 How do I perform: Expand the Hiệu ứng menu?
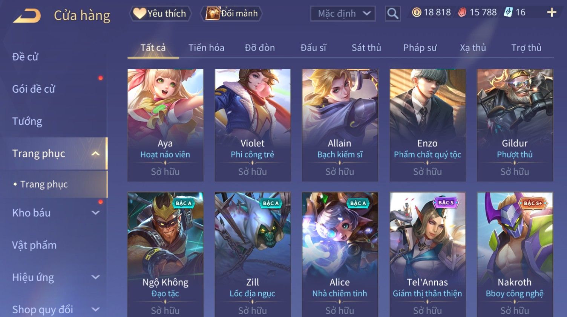click(x=96, y=277)
